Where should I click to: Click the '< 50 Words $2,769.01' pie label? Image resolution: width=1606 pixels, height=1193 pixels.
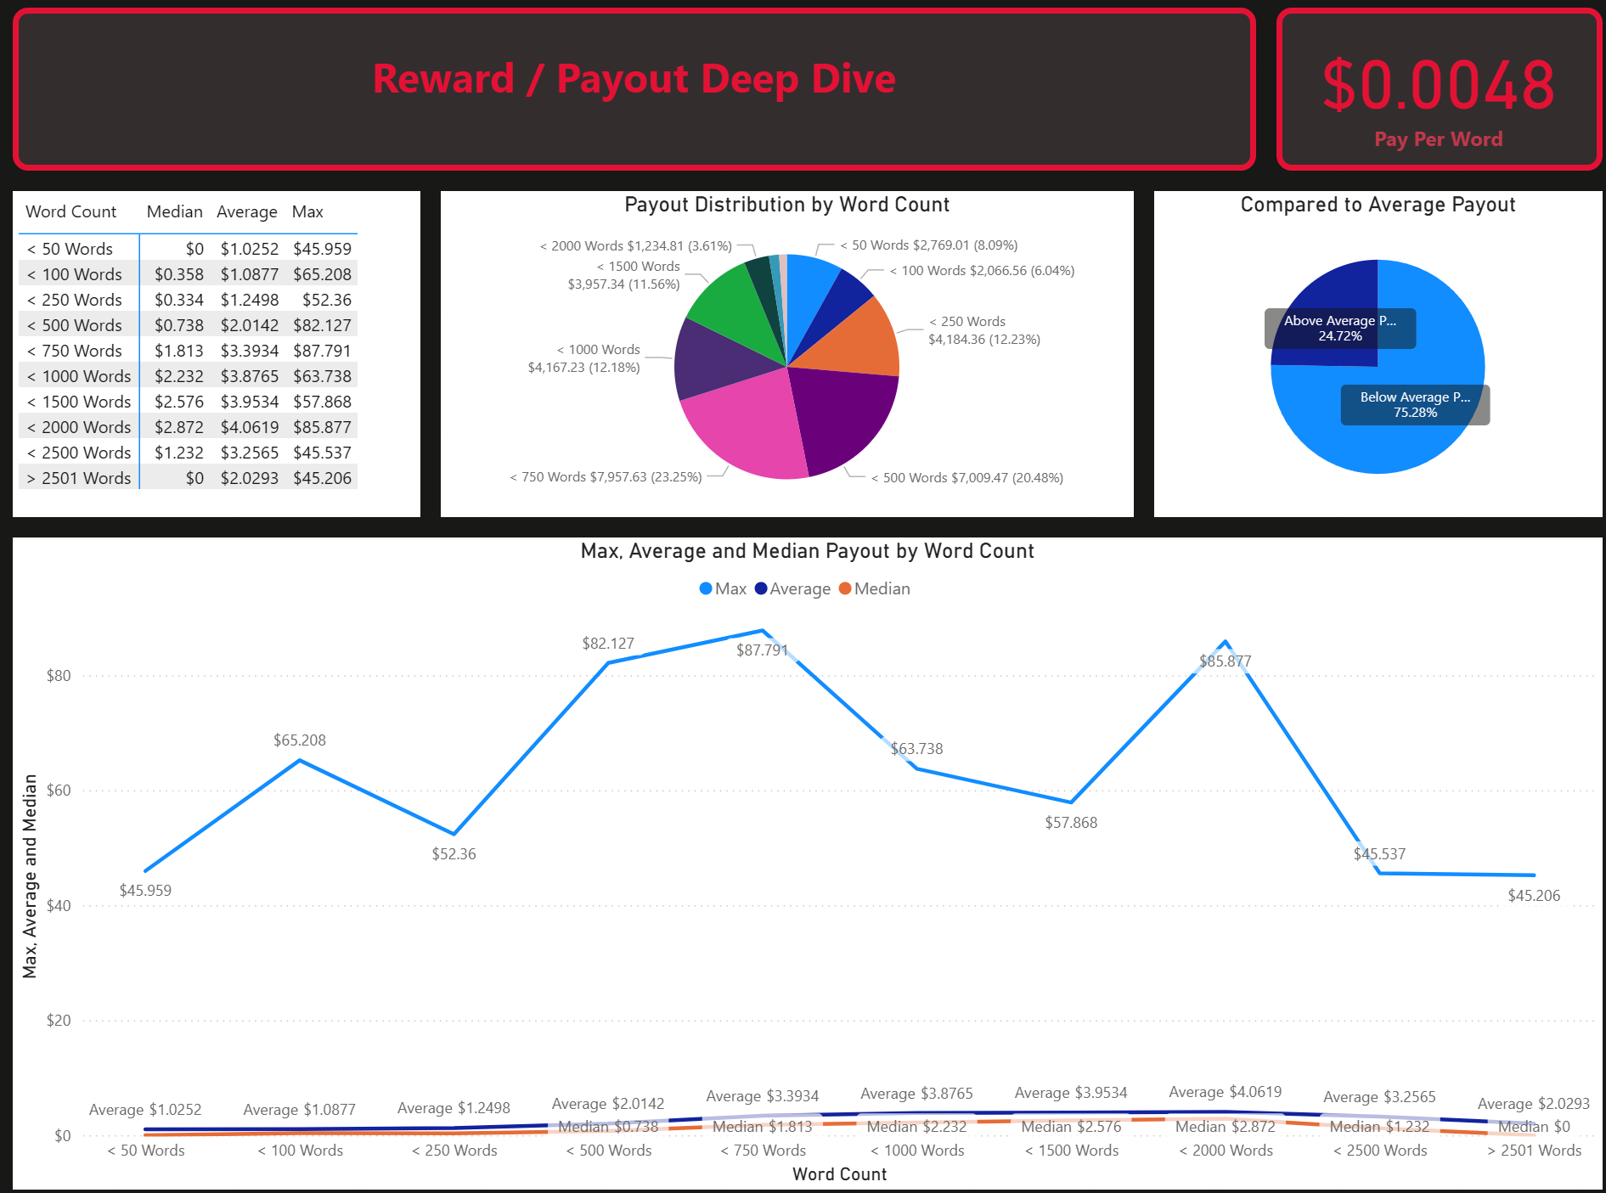[x=929, y=245]
